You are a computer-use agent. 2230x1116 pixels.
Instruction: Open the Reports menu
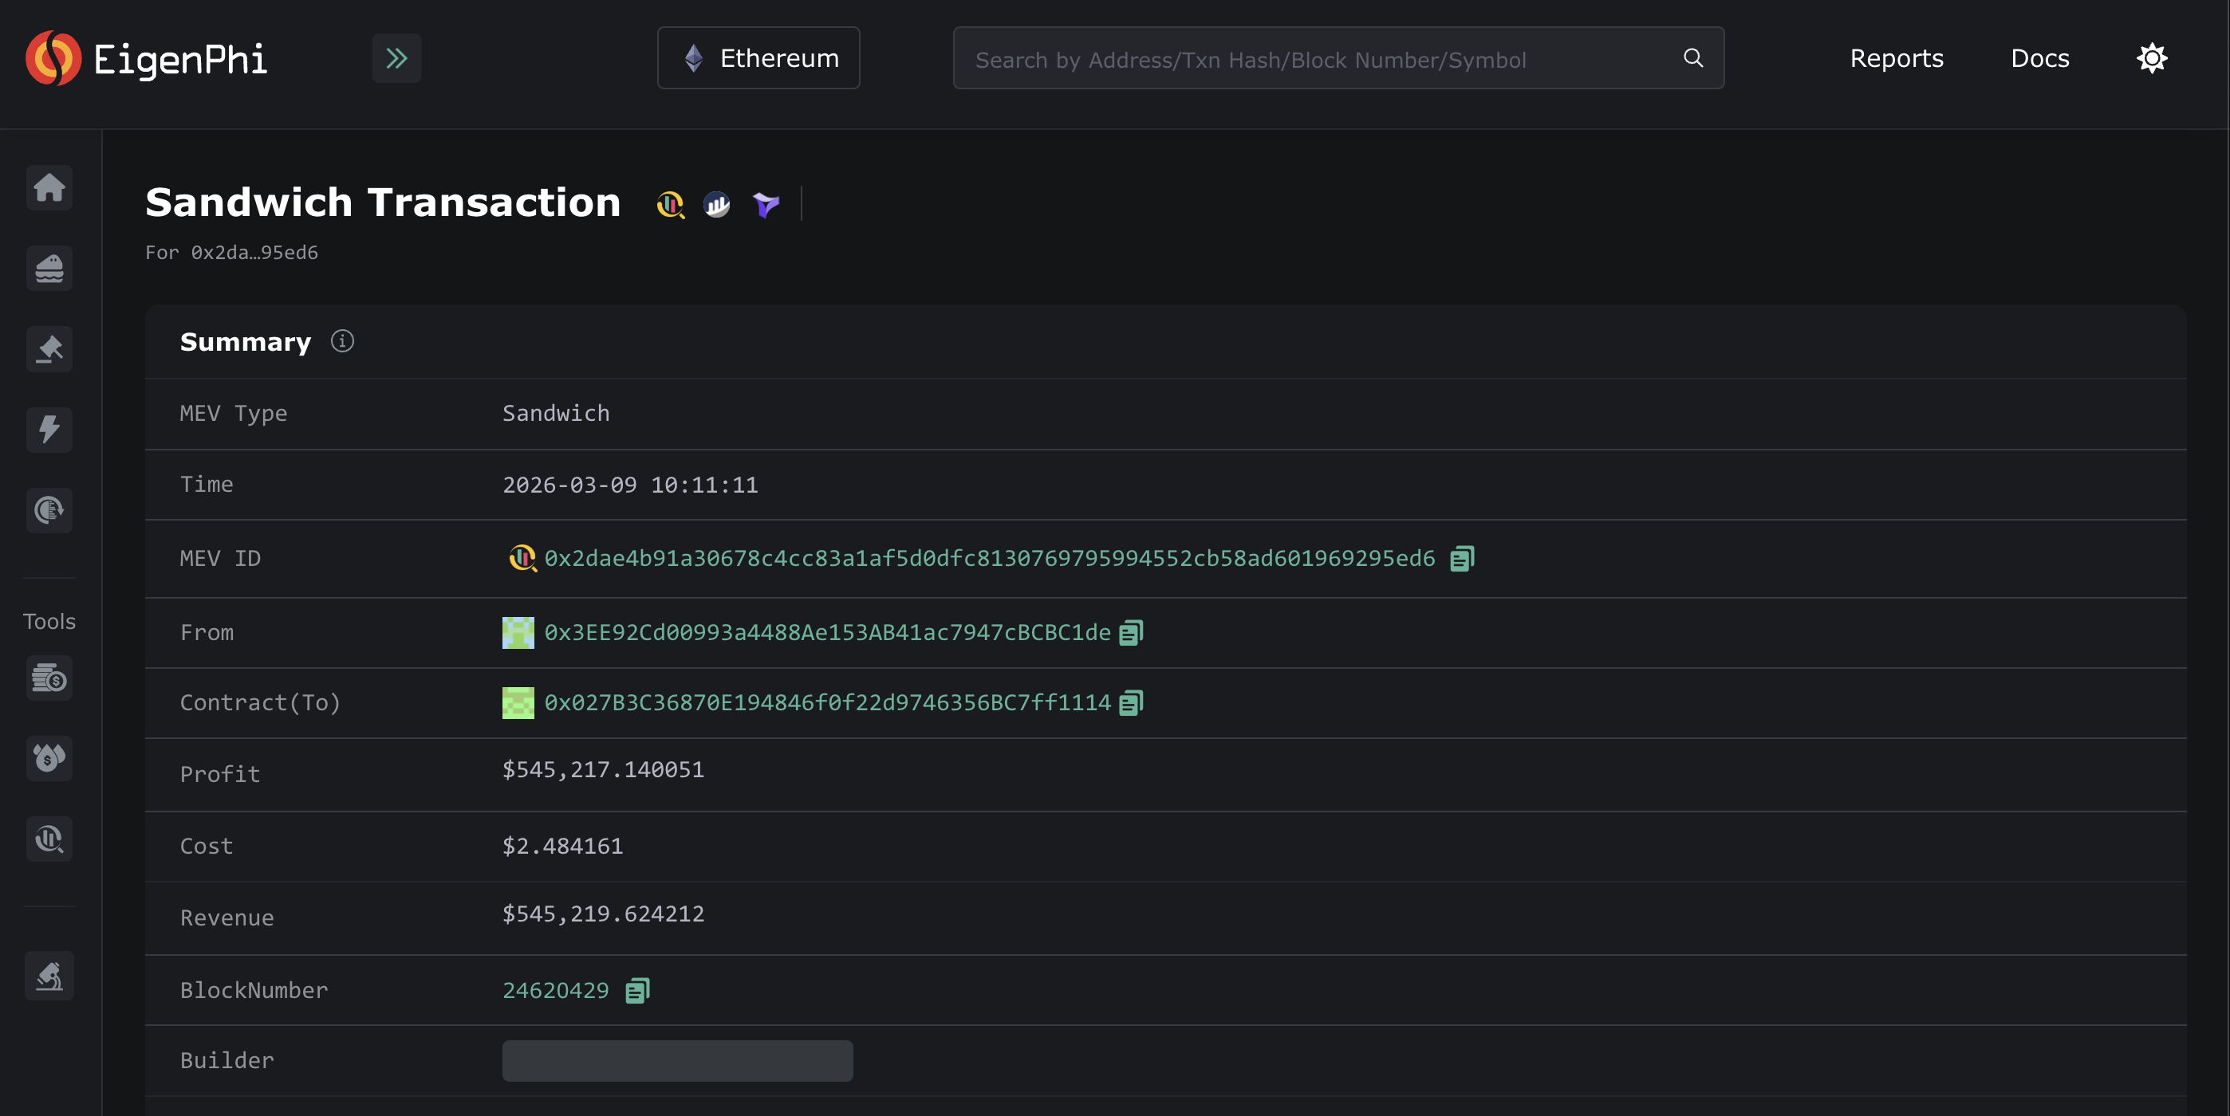coord(1896,59)
